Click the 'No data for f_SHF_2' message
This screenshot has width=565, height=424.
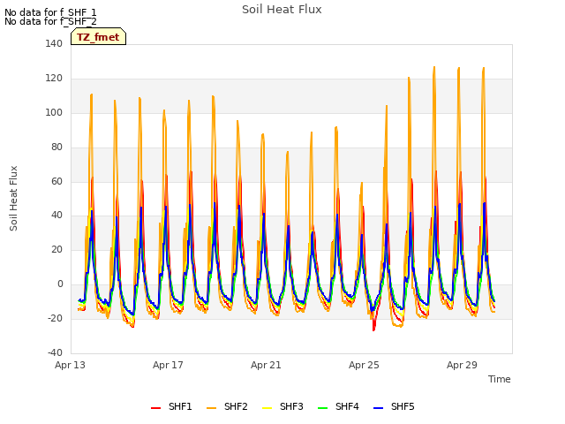point(50,21)
